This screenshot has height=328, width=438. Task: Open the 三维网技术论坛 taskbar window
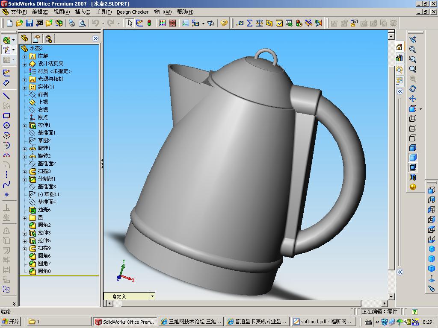[192, 322]
